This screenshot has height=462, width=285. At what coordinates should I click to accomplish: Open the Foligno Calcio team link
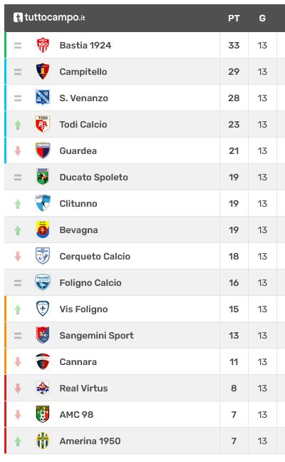[x=90, y=282]
